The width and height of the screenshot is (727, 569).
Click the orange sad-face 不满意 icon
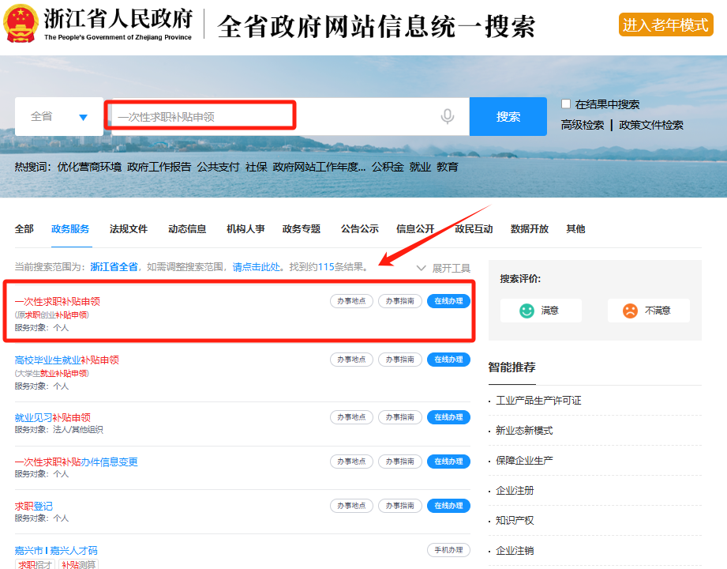pos(630,311)
